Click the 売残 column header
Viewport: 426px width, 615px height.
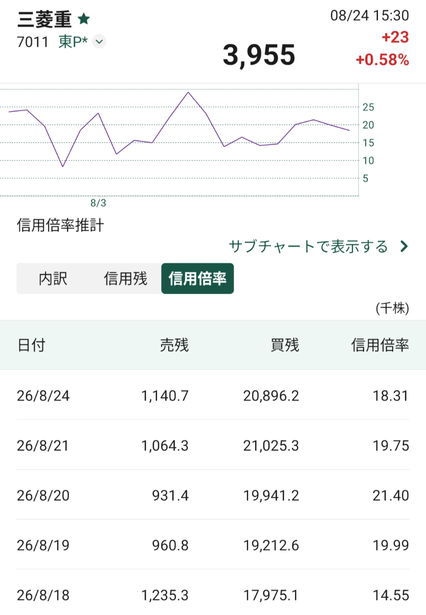pyautogui.click(x=174, y=345)
